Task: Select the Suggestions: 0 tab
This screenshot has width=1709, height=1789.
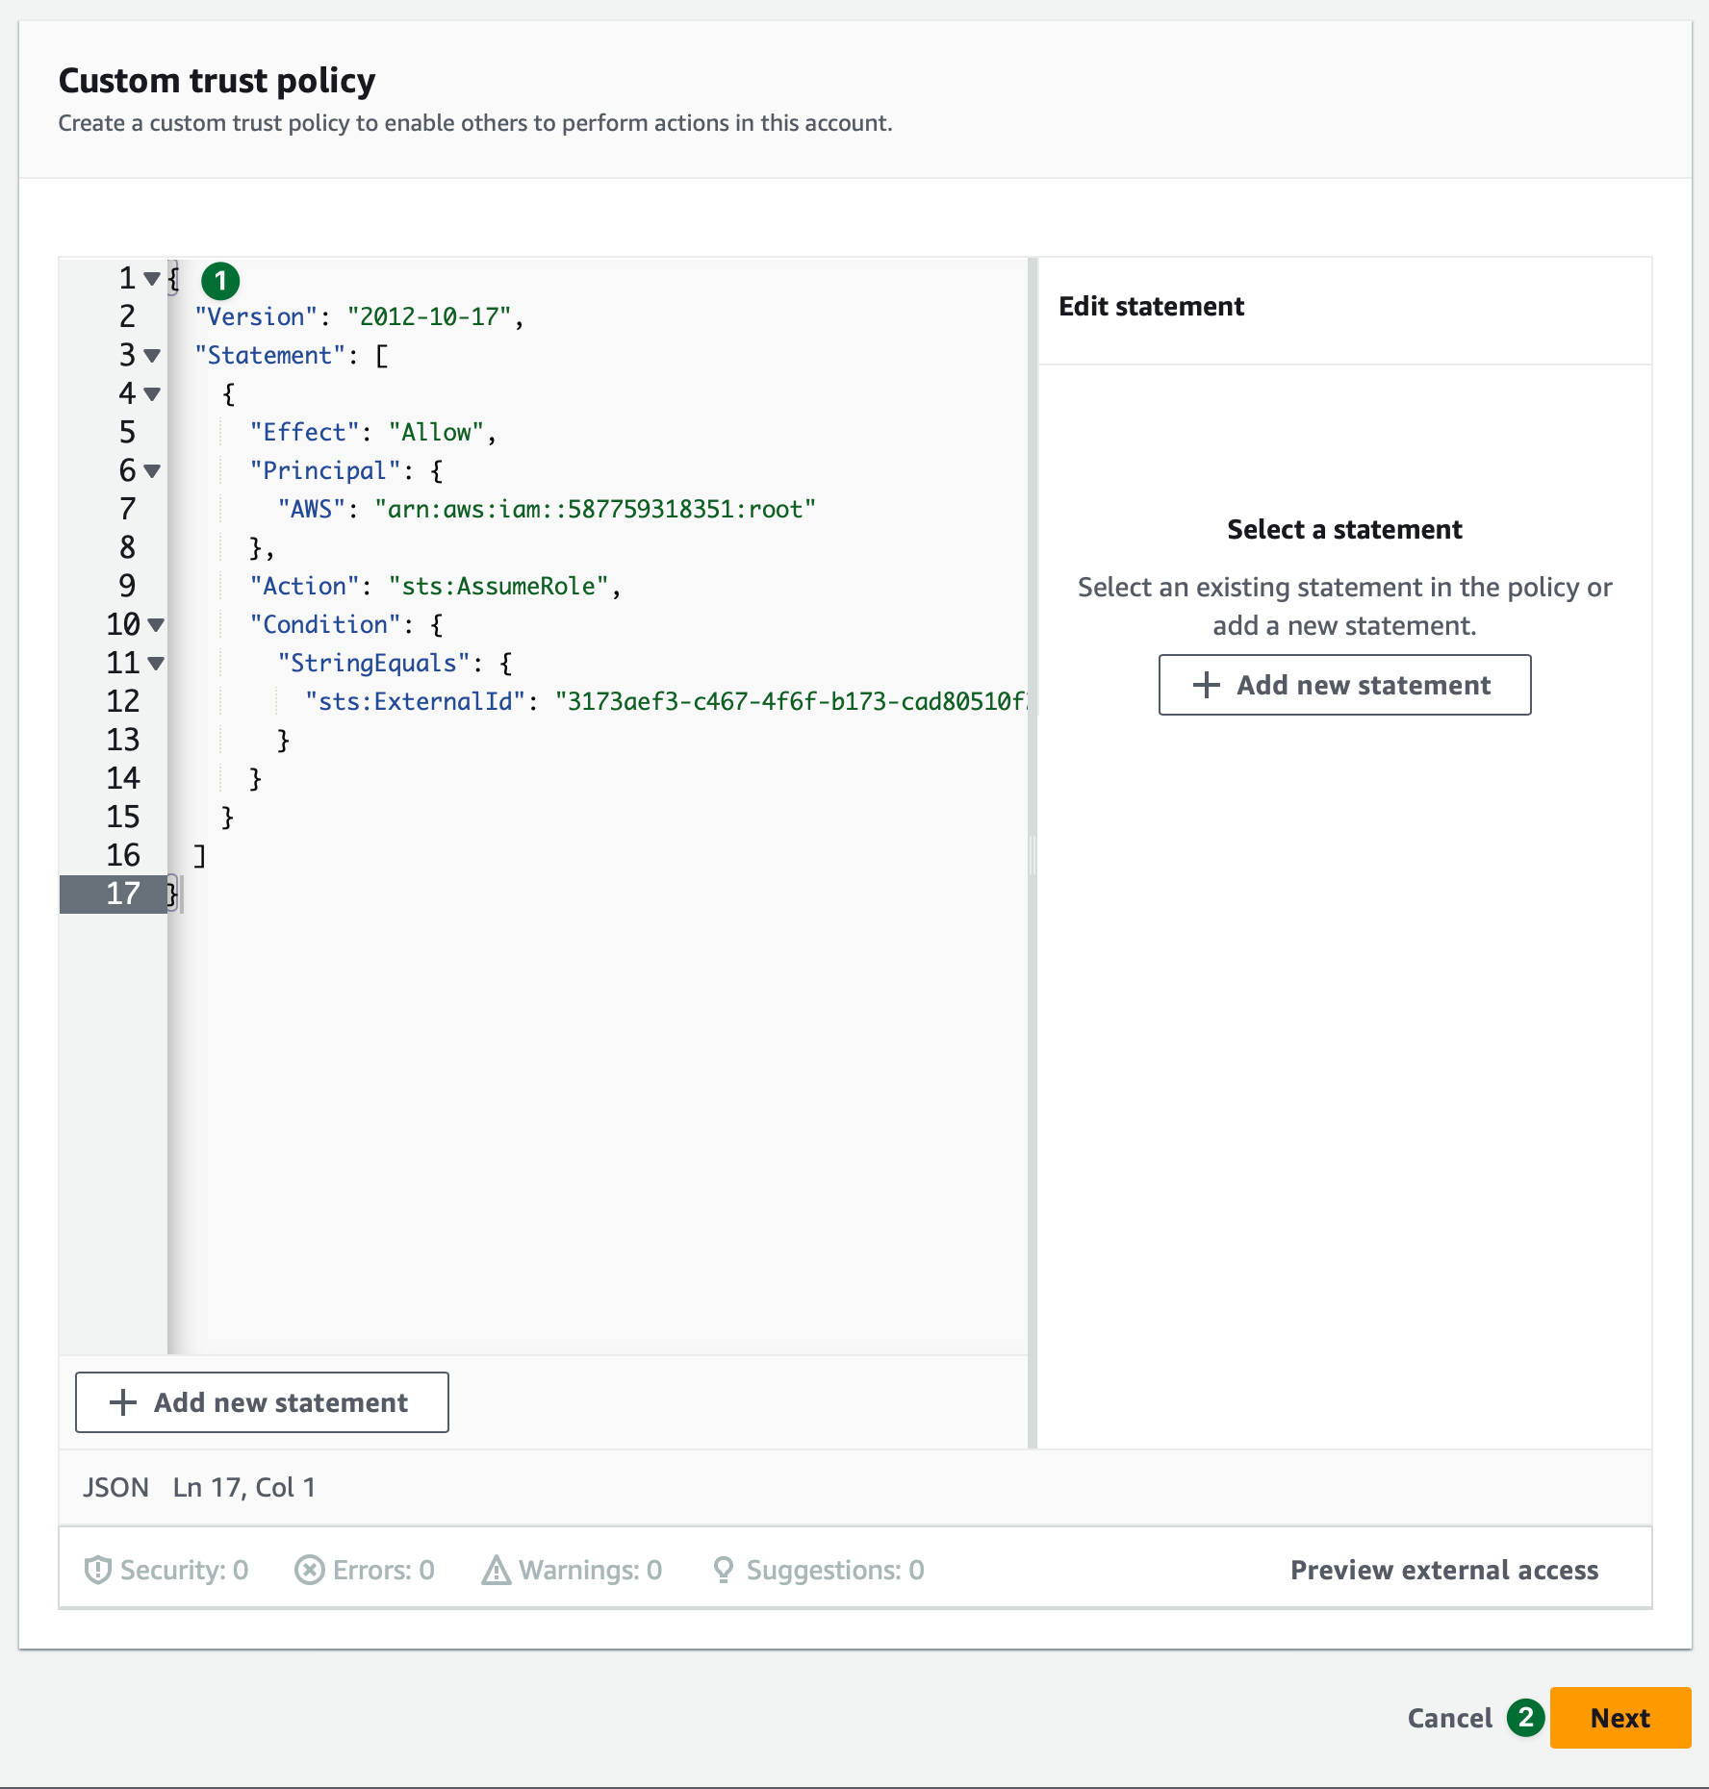Action: point(834,1570)
